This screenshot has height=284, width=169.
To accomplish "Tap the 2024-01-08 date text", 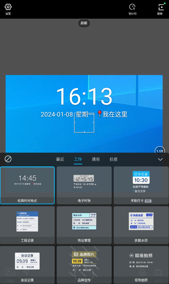I will pos(57,114).
